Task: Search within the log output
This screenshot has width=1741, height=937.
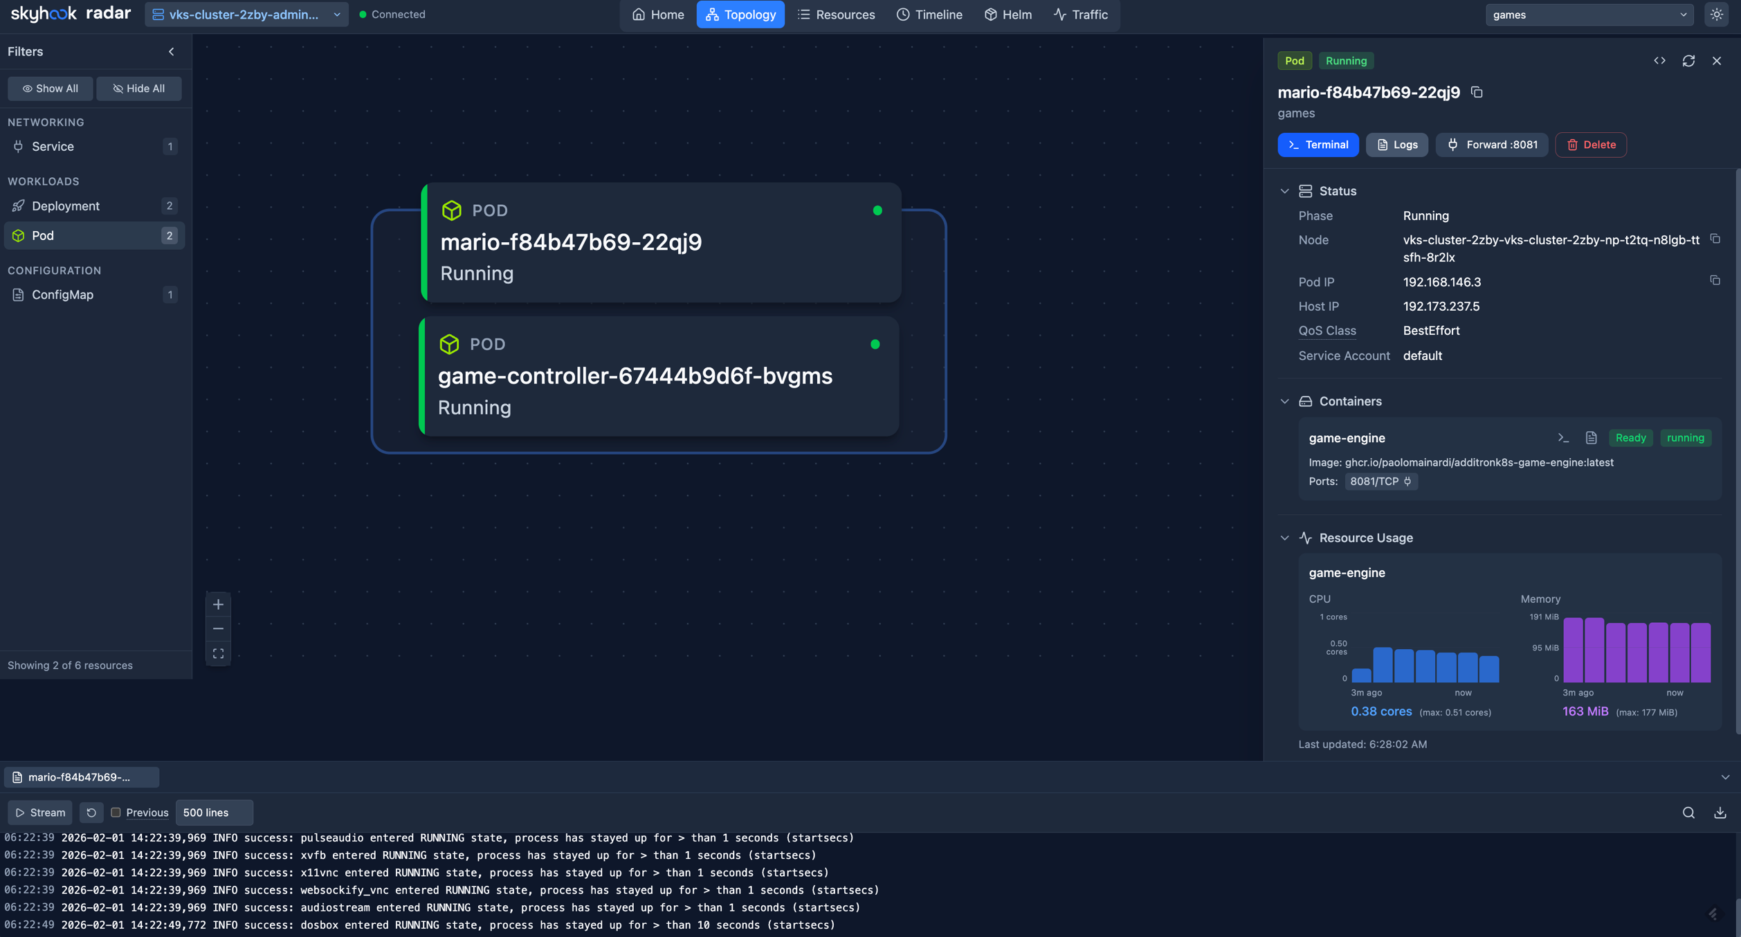Action: click(1688, 812)
